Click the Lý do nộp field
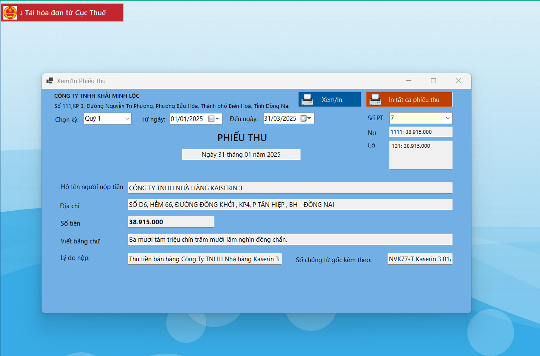The height and width of the screenshot is (356, 540). (204, 259)
